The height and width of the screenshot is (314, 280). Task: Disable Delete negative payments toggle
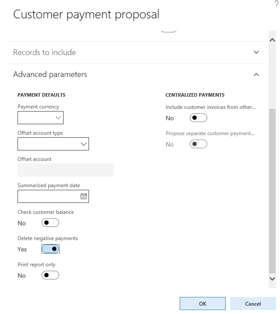click(x=50, y=249)
